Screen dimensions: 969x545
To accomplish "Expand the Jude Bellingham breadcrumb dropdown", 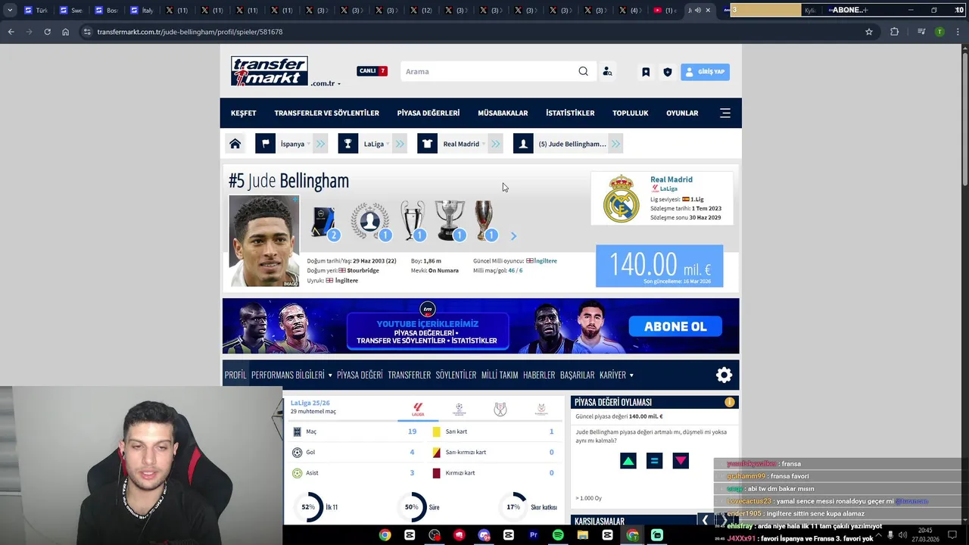I will click(572, 144).
